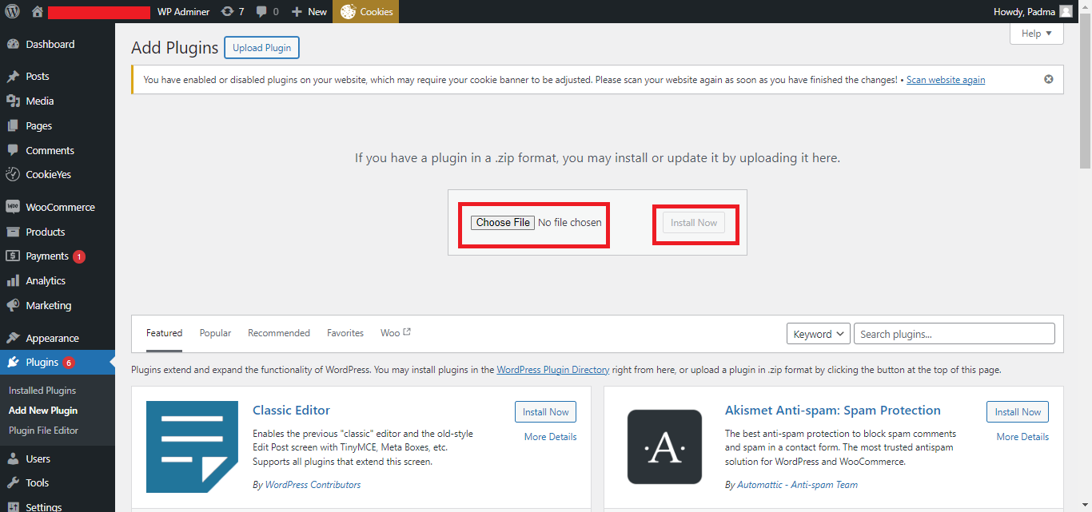
Task: Click Scan website again link
Action: click(x=946, y=80)
